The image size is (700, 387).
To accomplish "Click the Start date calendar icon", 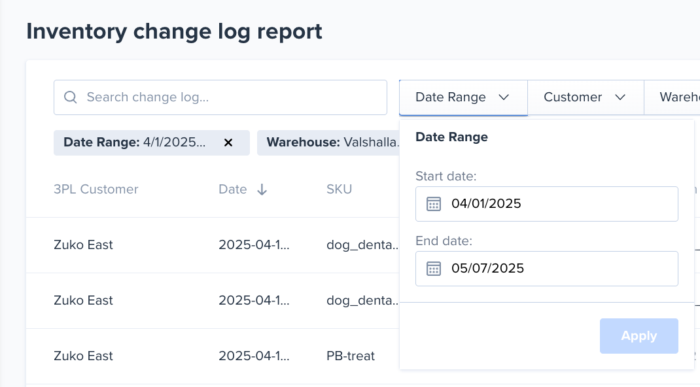I will (434, 204).
